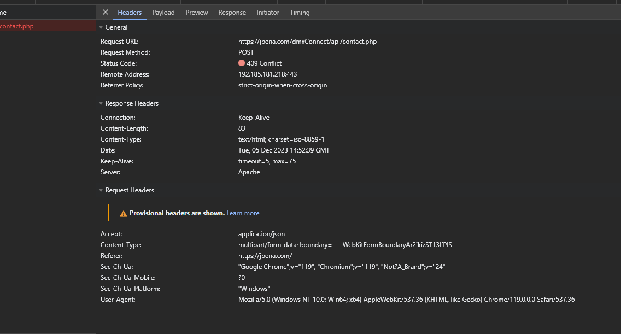
Task: Collapse the General section
Action: (x=101, y=27)
